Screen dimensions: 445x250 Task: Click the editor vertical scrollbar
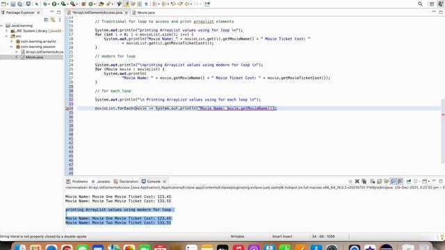443,131
